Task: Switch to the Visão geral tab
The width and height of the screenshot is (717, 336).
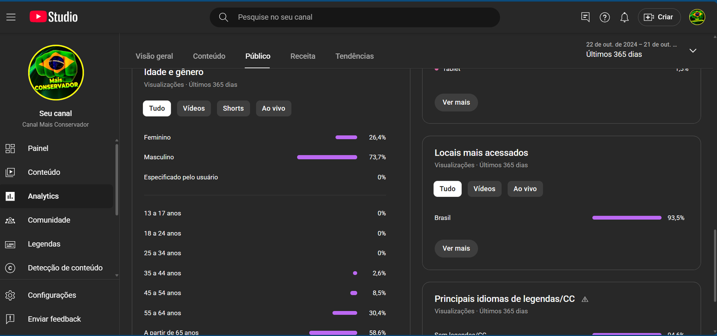Action: [x=154, y=56]
